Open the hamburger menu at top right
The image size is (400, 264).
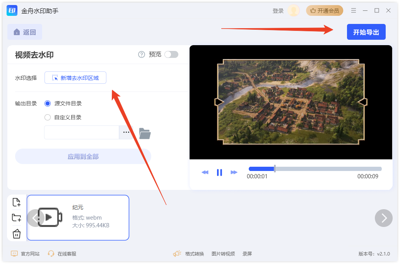[x=353, y=10]
